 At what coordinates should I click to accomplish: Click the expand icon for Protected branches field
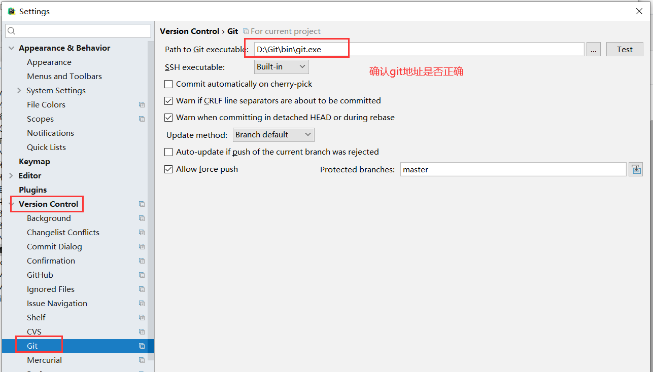click(x=636, y=169)
